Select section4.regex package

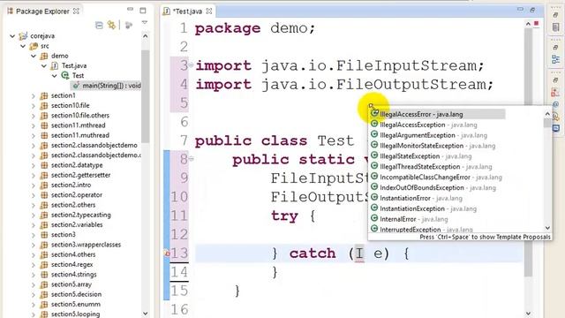click(x=72, y=265)
